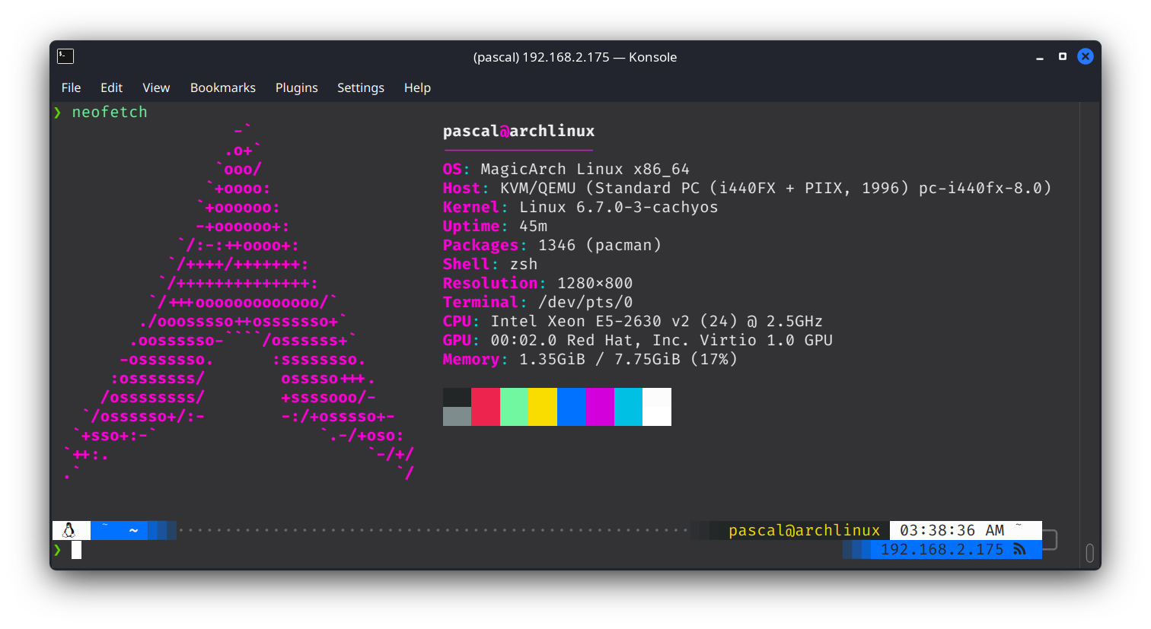Click the Tux penguin icon in the prompt

point(69,530)
